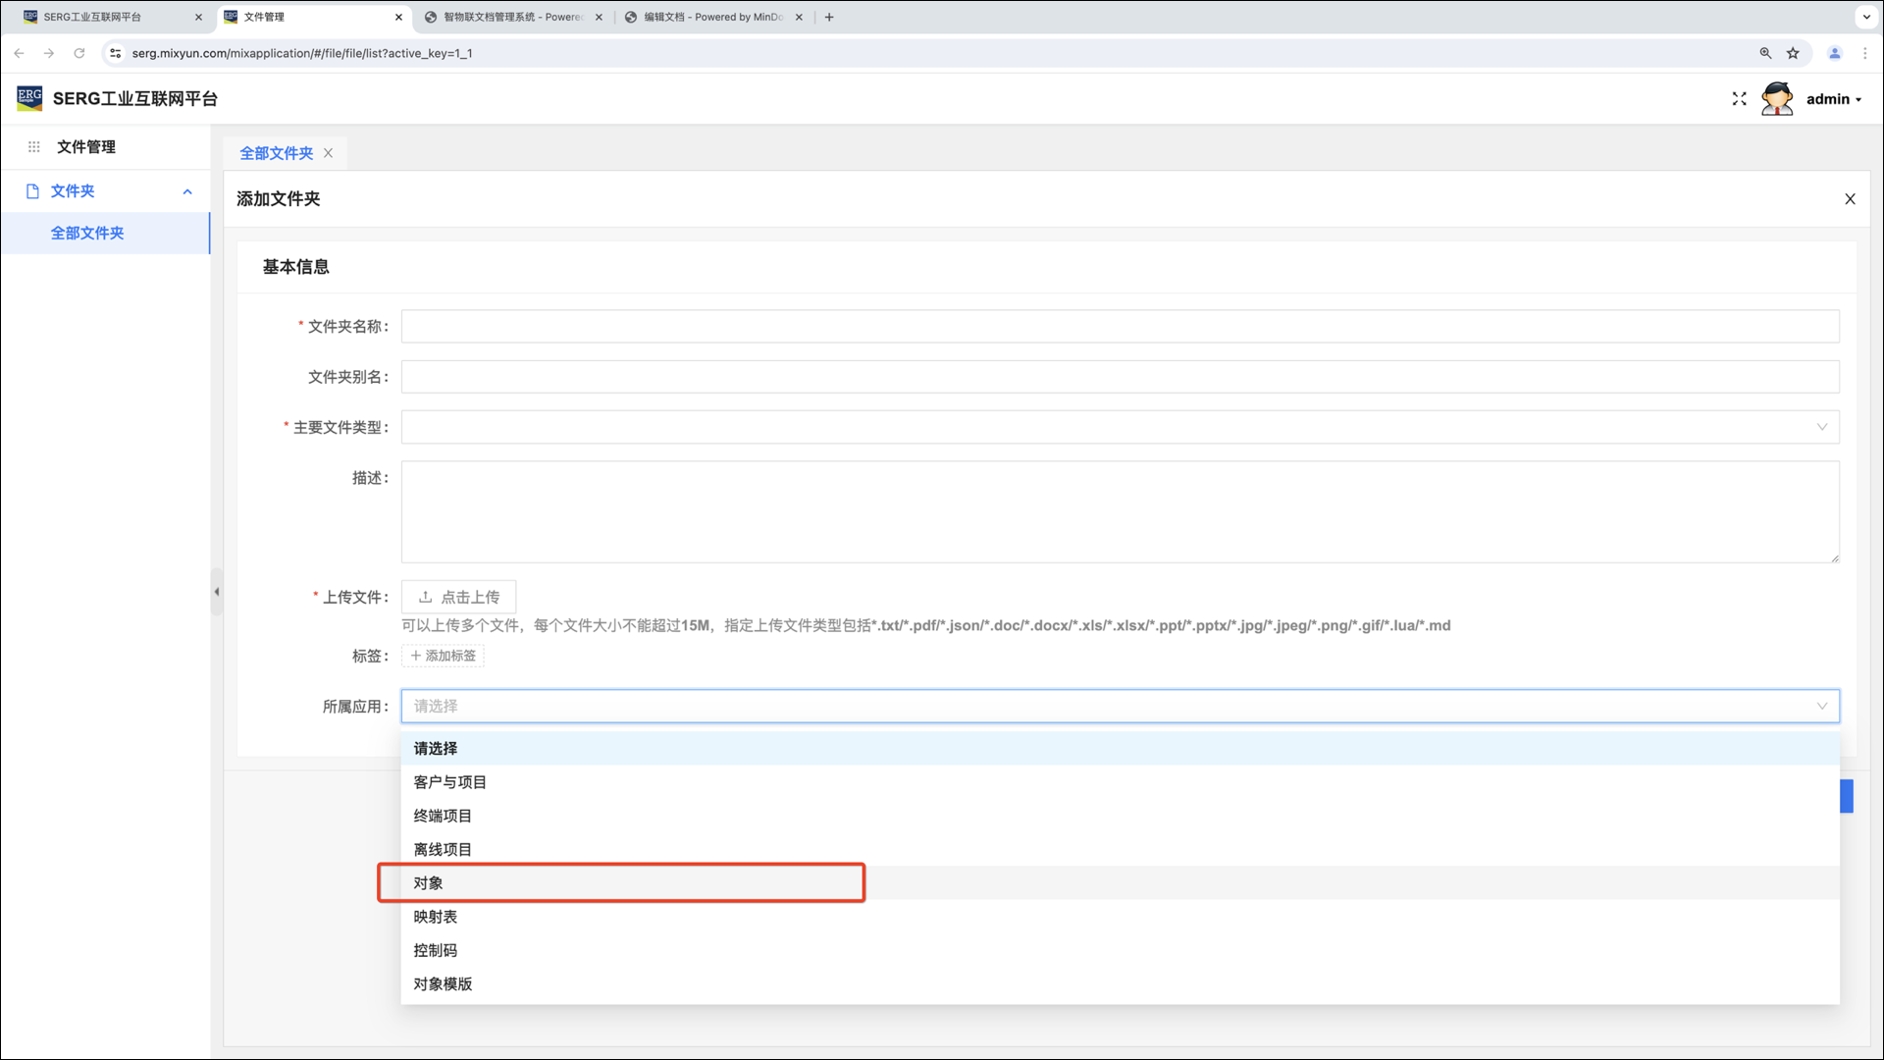Viewport: 1884px width, 1060px height.
Task: Click the 点击上传 upload button
Action: 458,597
